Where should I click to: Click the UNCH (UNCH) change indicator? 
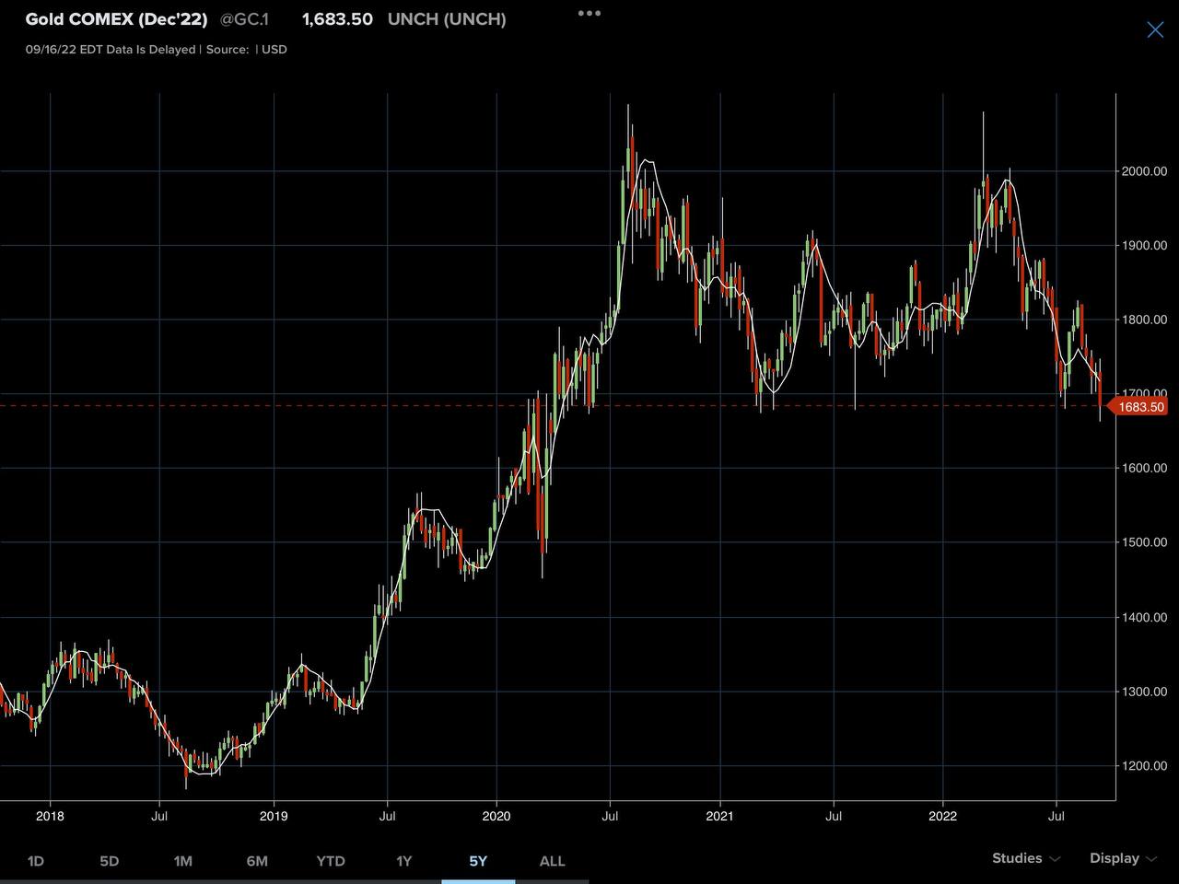point(447,19)
